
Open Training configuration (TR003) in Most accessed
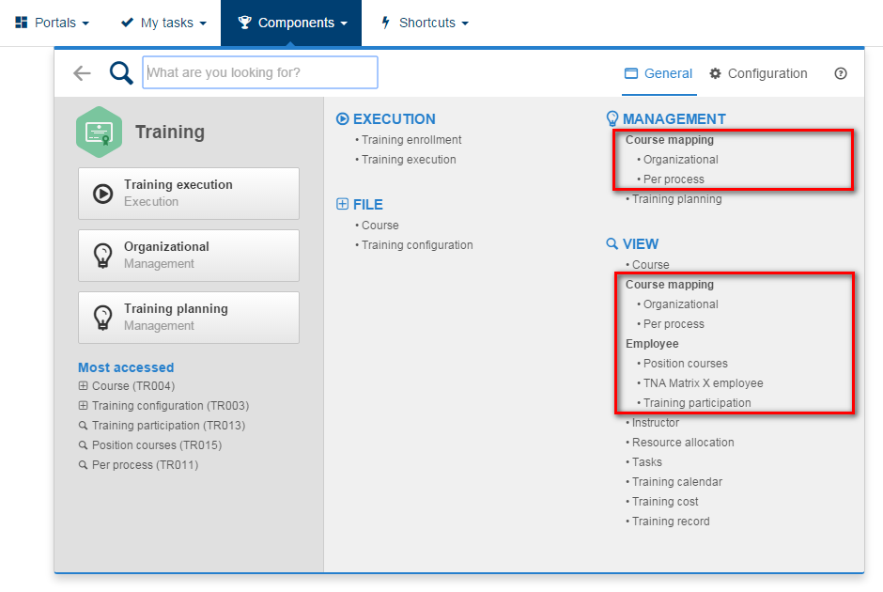(170, 406)
